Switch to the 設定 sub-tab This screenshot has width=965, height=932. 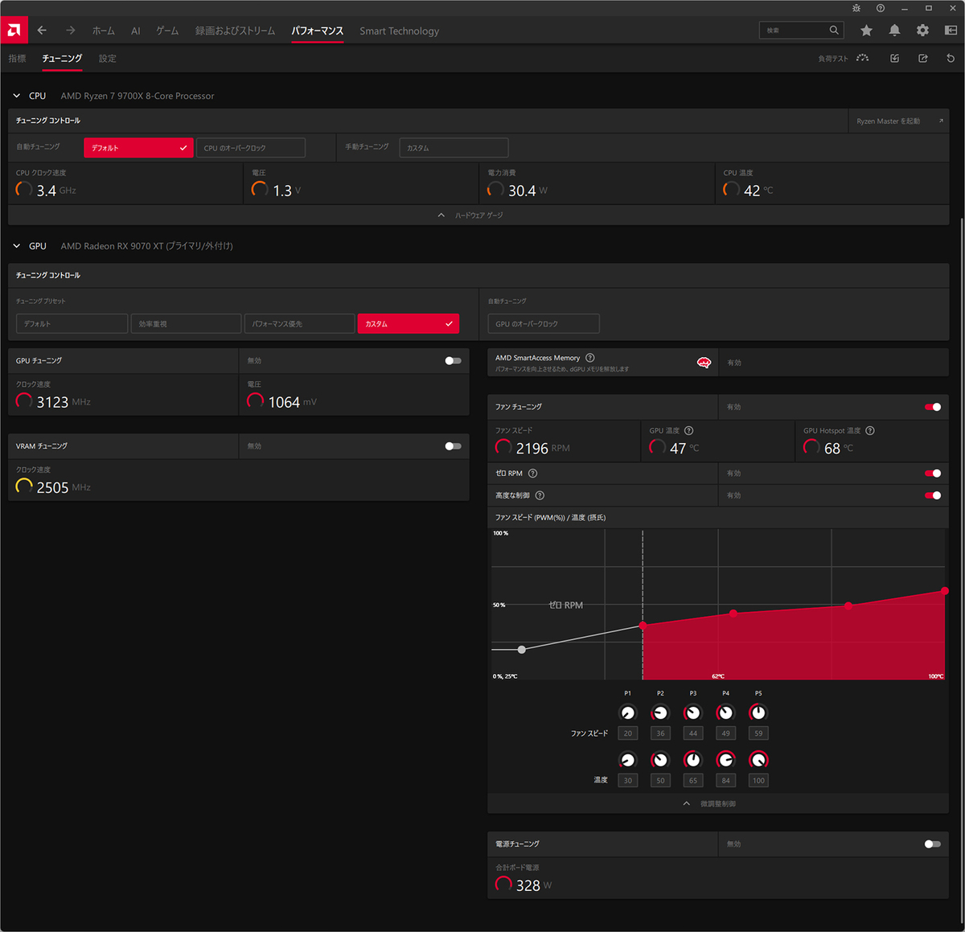pos(108,58)
